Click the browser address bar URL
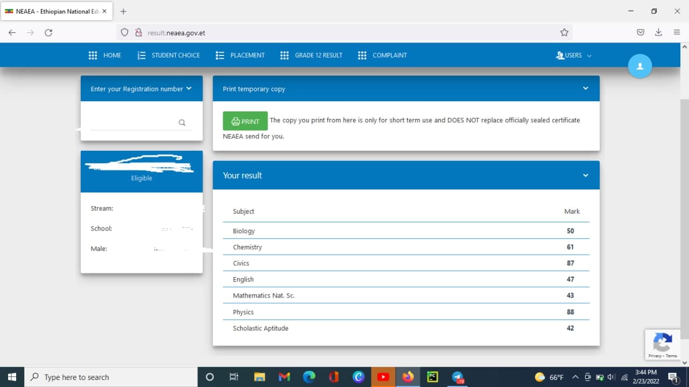The width and height of the screenshot is (689, 387). tap(177, 33)
